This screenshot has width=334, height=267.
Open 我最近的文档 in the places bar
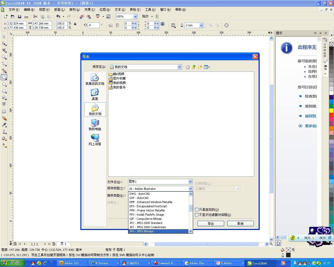[x=95, y=79]
